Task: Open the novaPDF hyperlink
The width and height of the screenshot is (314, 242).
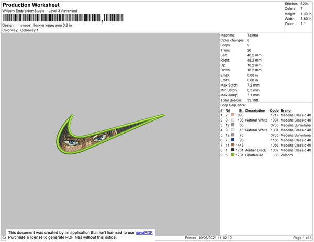Action: (144, 233)
